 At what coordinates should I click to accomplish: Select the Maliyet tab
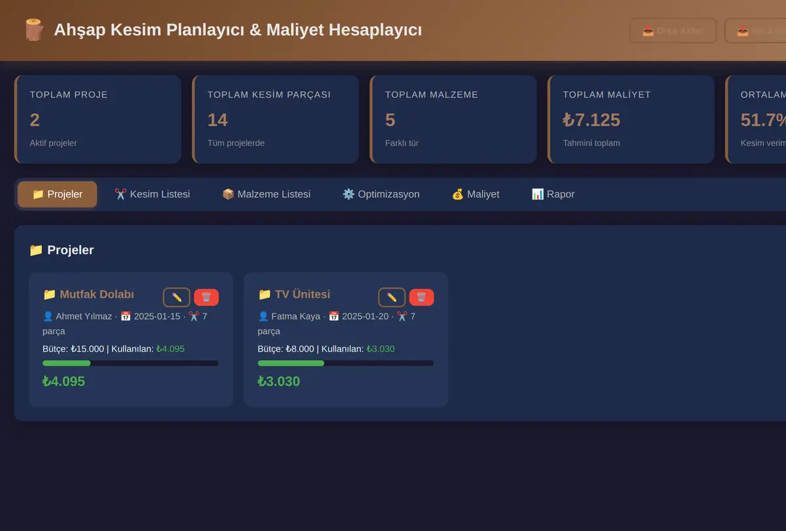(x=476, y=194)
